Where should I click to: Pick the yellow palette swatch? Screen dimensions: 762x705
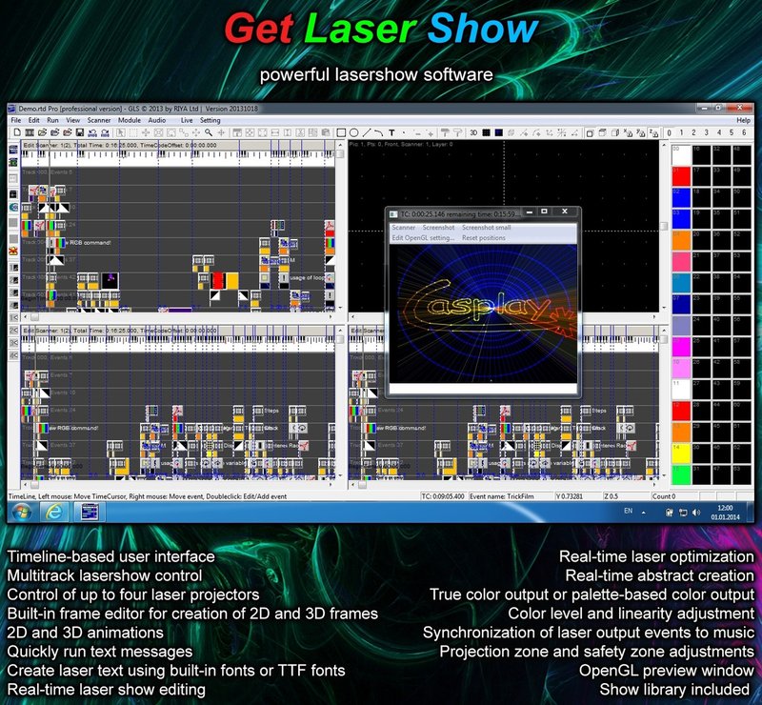click(x=681, y=453)
